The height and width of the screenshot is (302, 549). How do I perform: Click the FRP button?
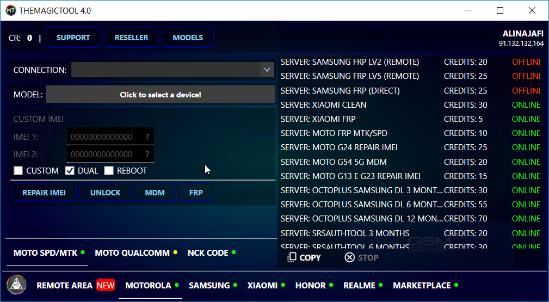(196, 193)
